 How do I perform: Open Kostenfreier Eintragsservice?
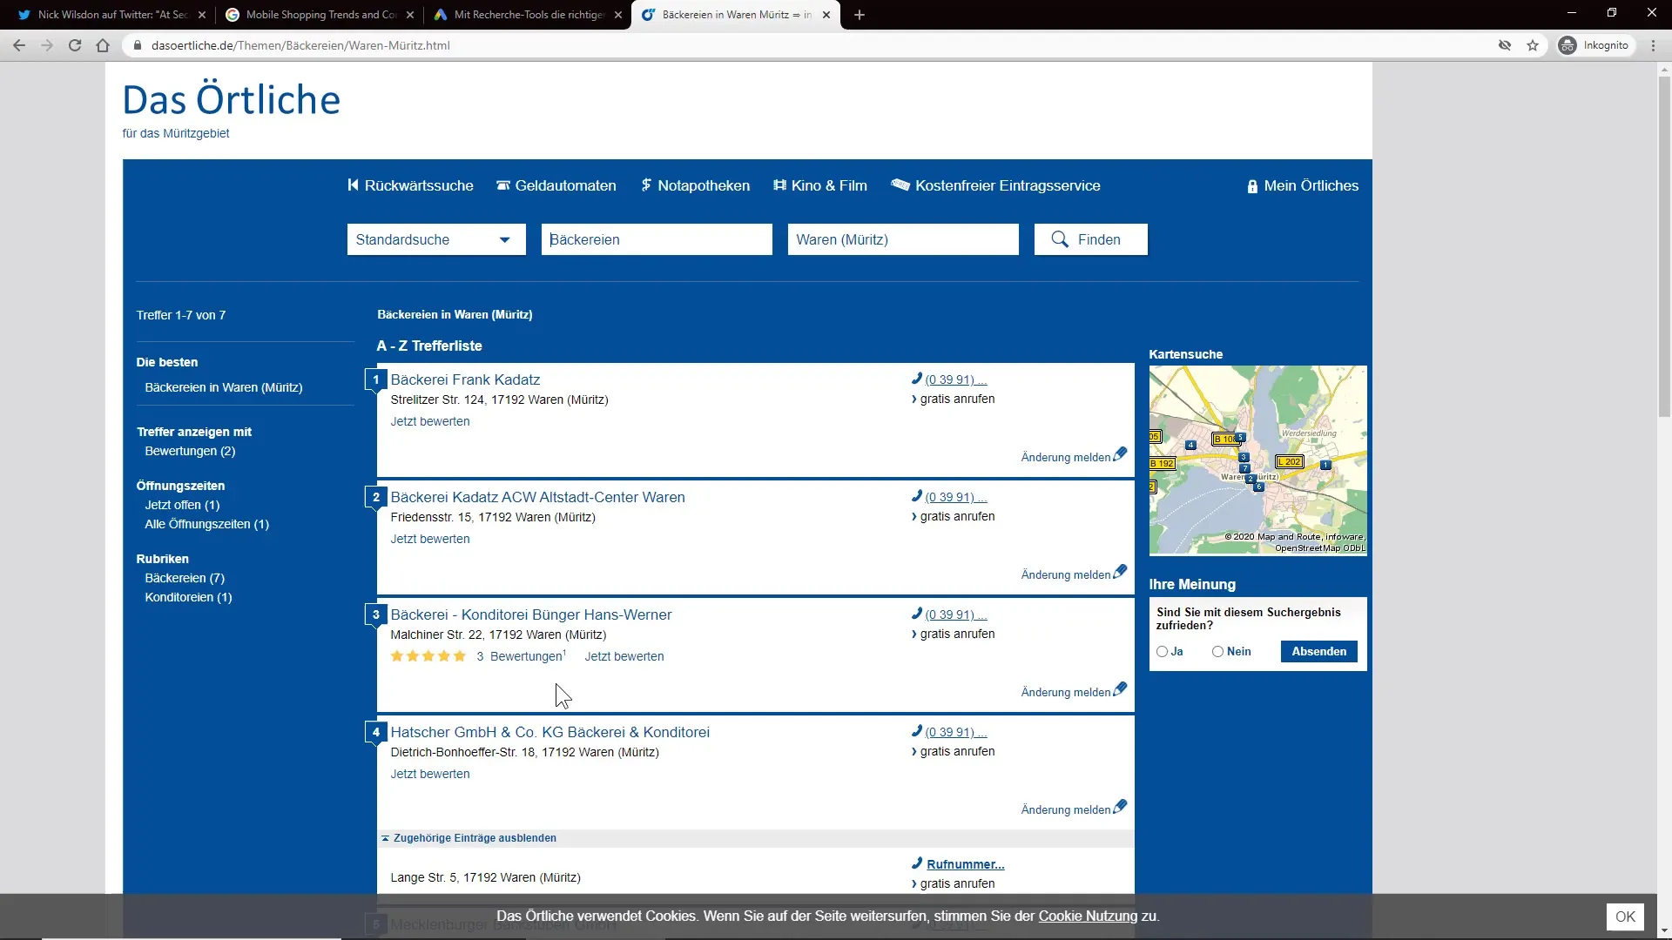(995, 185)
